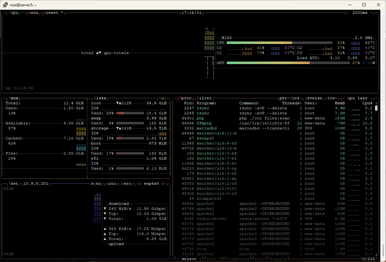
Task: Cycle the preset in top bar
Action: coord(52,13)
